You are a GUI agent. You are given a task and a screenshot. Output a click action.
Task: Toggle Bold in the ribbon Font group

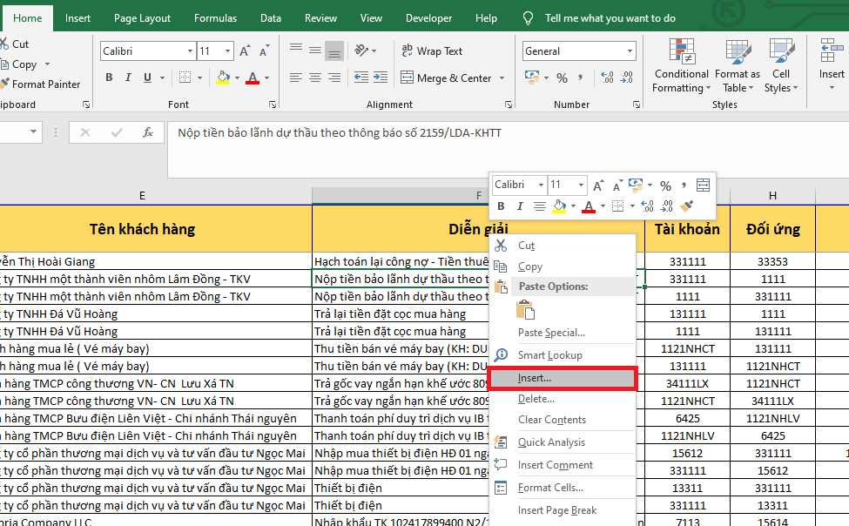coord(109,78)
